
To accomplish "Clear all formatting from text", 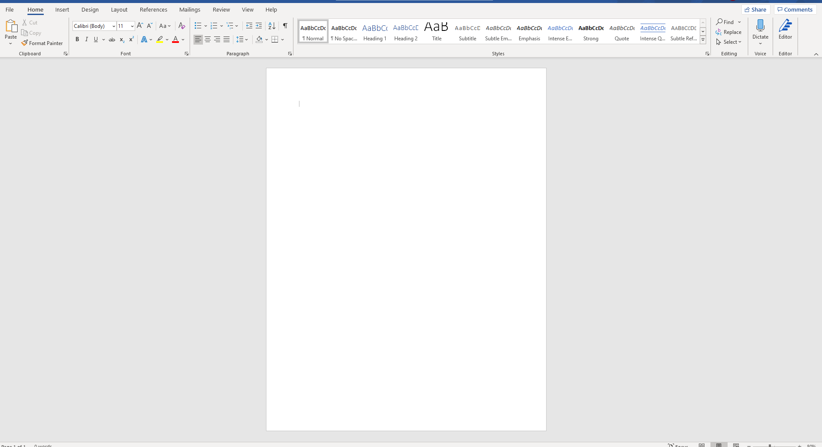I will click(x=182, y=26).
